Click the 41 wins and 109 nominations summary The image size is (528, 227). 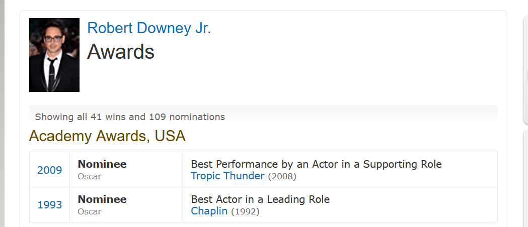pyautogui.click(x=130, y=117)
